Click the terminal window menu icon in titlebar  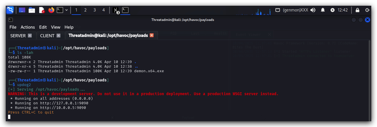(x=11, y=20)
